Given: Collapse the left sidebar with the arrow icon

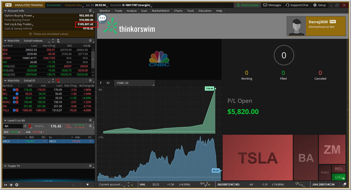Looking at the screenshot, I should (x=6, y=185).
